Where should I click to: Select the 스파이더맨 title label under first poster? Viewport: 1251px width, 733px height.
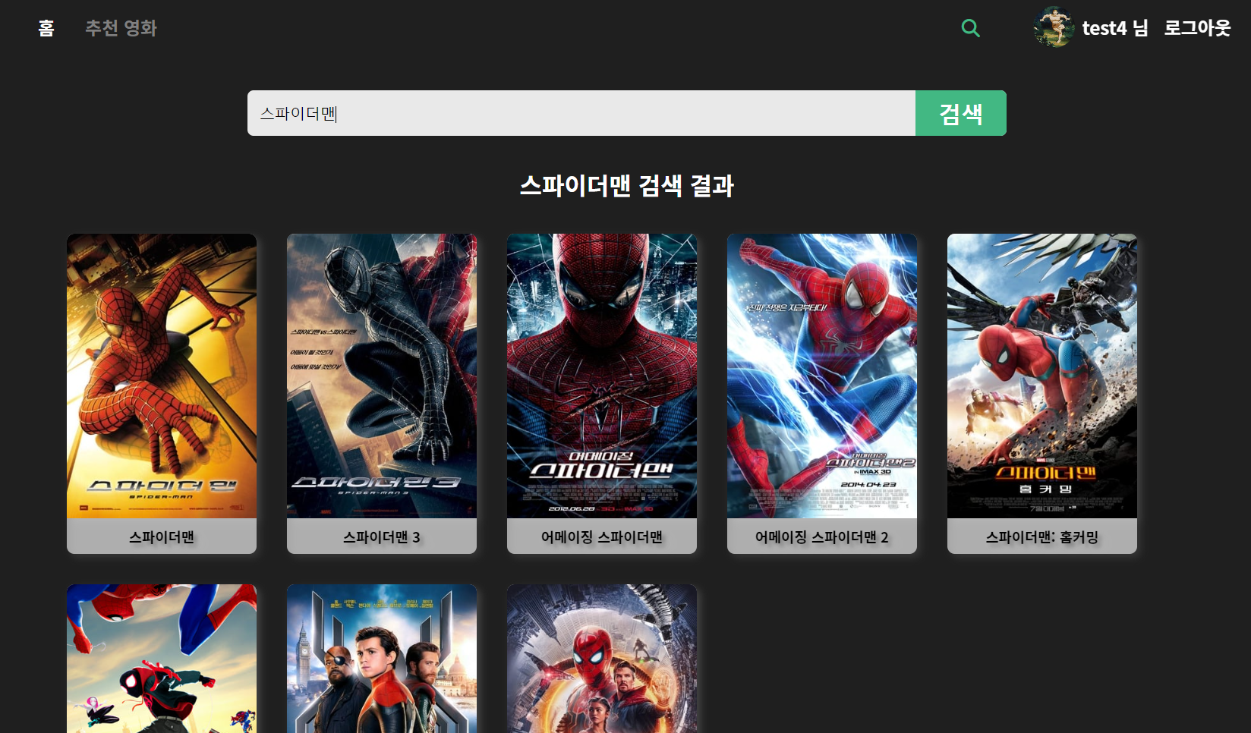tap(162, 537)
